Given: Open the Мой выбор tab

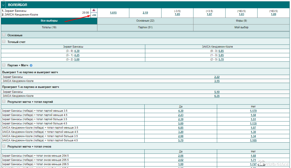Looking at the screenshot, I should (x=242, y=27).
